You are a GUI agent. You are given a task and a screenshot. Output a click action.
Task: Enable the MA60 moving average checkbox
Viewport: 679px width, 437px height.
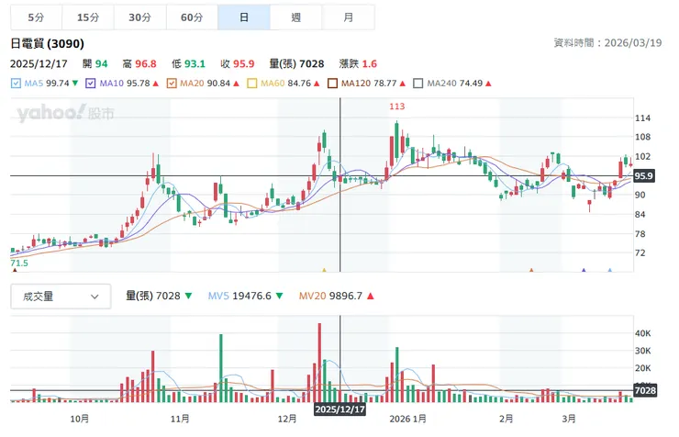(x=252, y=84)
